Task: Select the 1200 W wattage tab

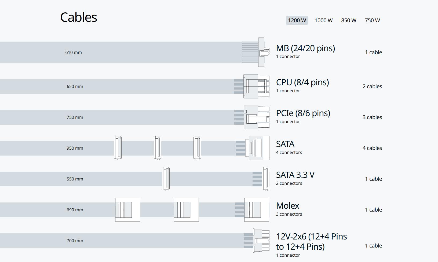Action: pyautogui.click(x=297, y=20)
